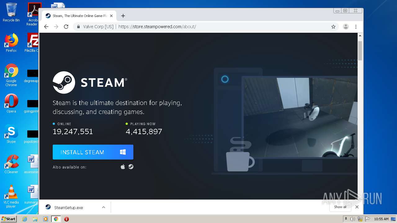Viewport: 397px width, 223px height.
Task: Click the Portal game screenshot image
Action: [x=300, y=117]
